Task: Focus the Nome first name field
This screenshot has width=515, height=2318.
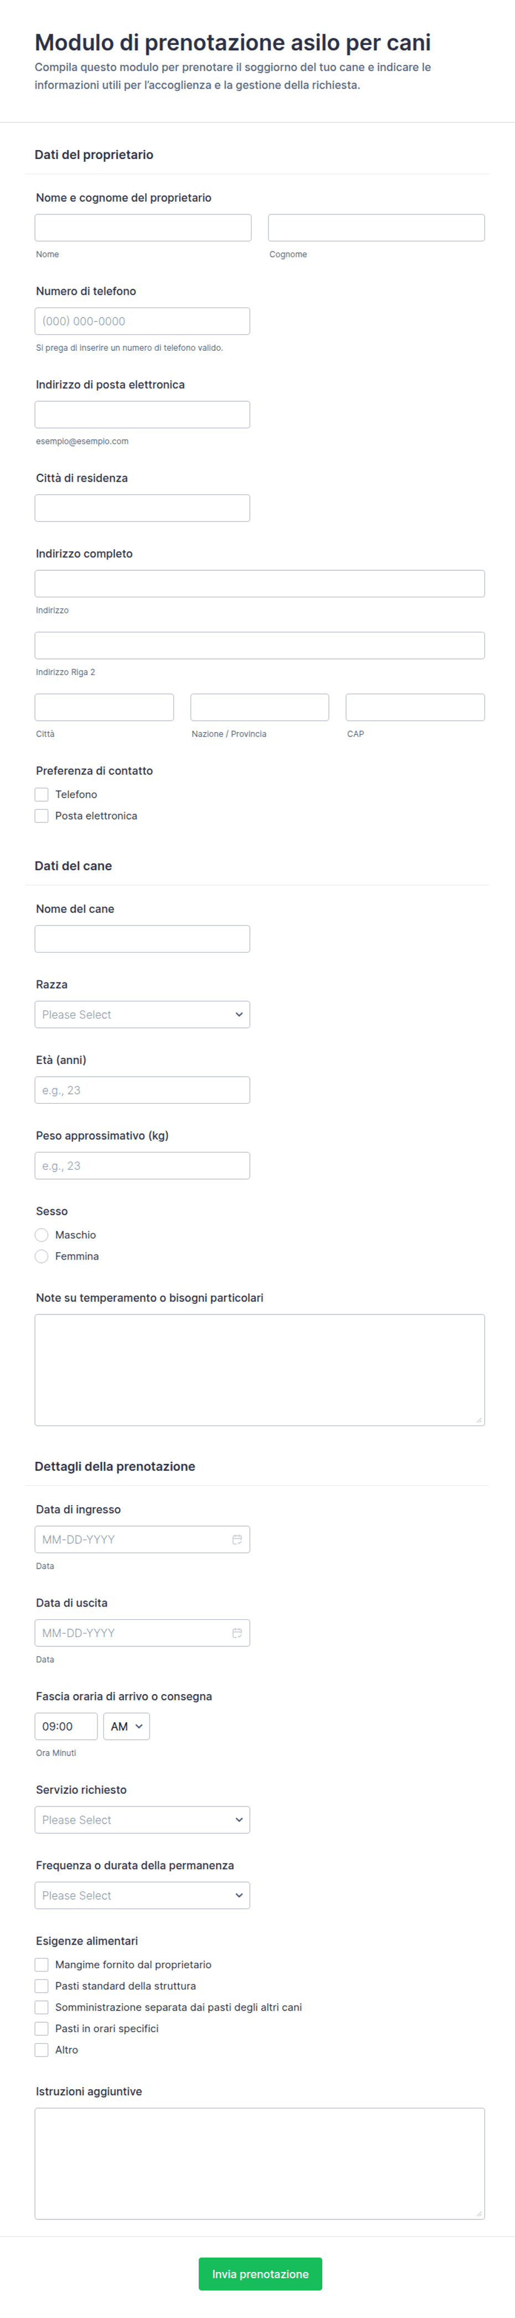Action: [x=143, y=228]
